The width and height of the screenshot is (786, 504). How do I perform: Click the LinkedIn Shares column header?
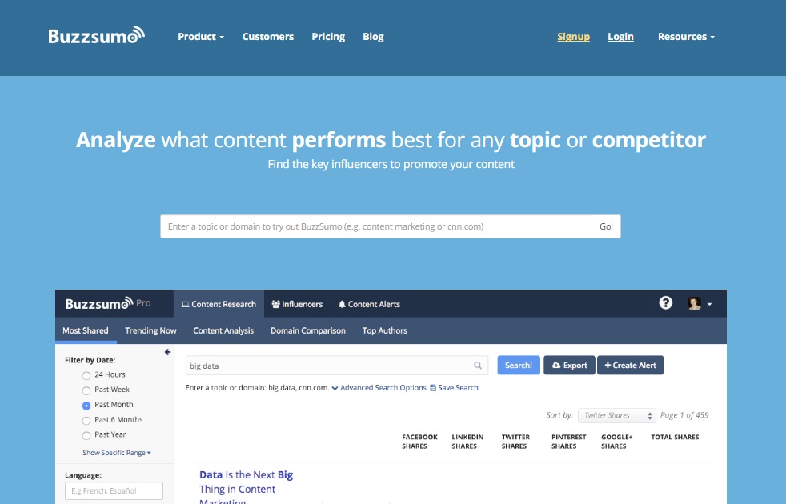pyautogui.click(x=467, y=442)
